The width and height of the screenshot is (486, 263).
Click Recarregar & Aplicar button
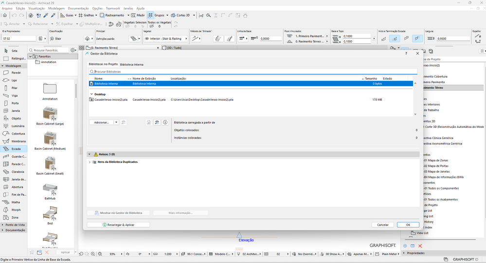coord(118,225)
